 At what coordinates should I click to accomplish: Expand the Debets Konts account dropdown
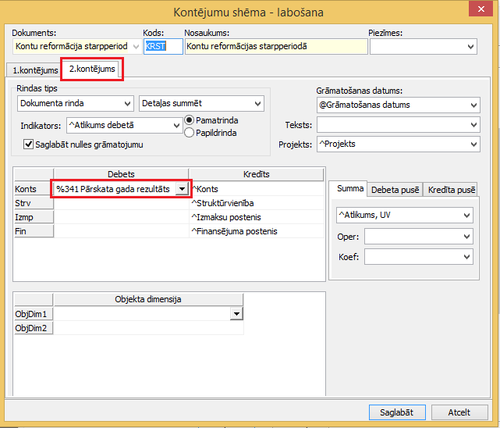182,189
